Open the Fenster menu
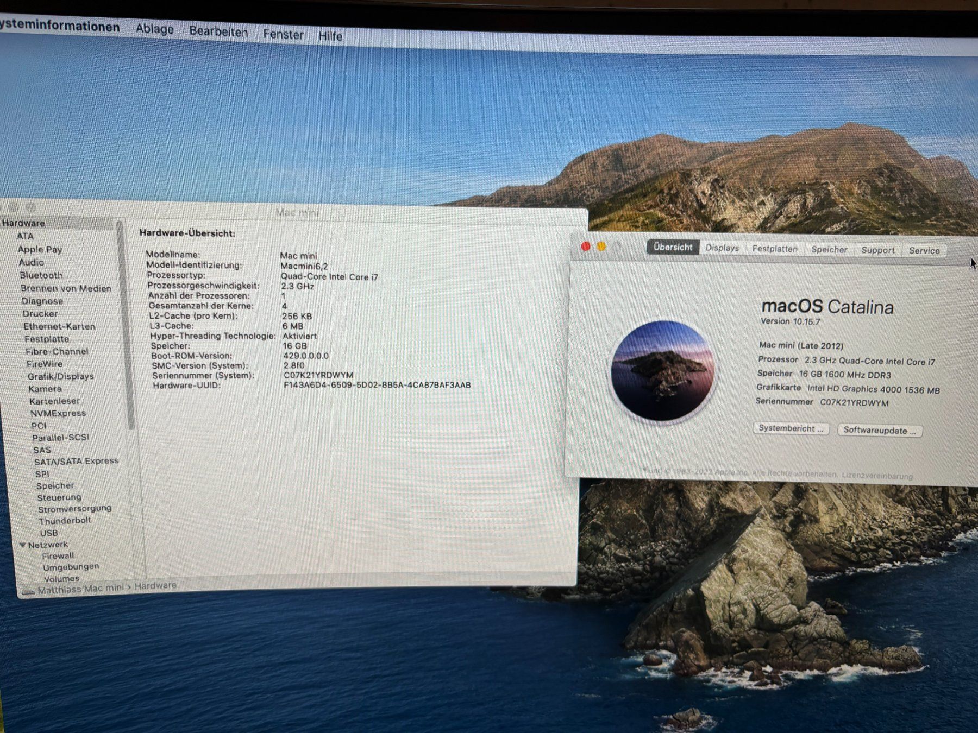The image size is (978, 733). (283, 34)
